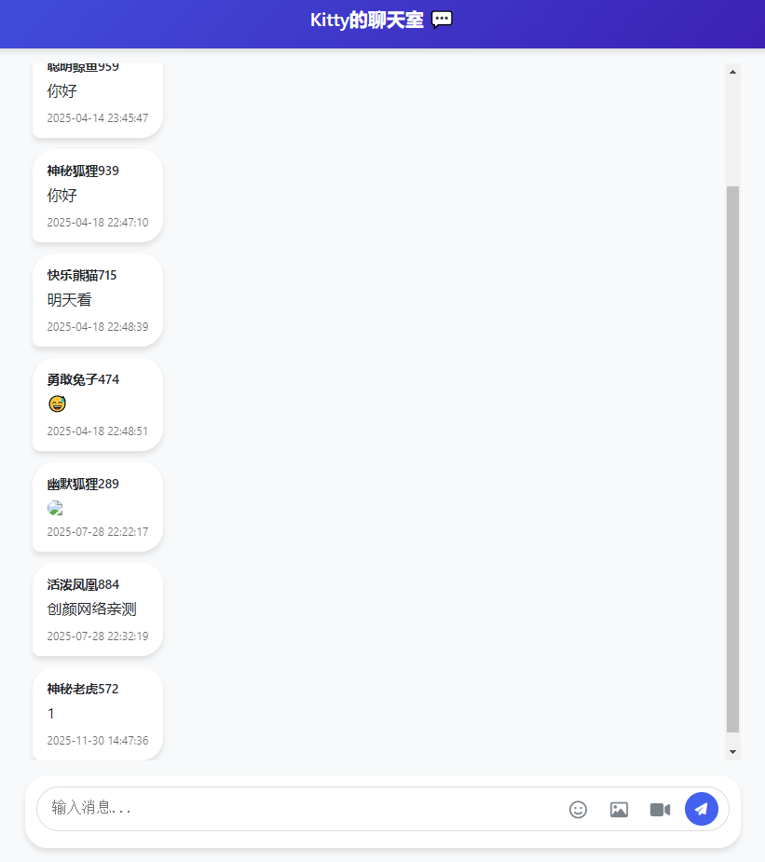
Task: Click the scrollbar up arrow
Action: [x=732, y=72]
